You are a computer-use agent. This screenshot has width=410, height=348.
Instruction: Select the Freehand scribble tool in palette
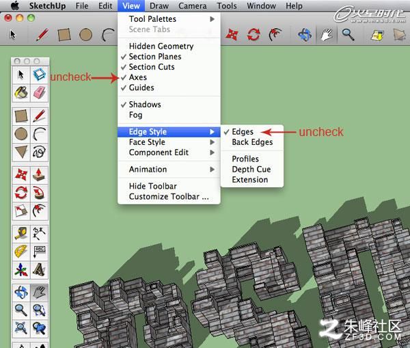pyautogui.click(x=40, y=152)
